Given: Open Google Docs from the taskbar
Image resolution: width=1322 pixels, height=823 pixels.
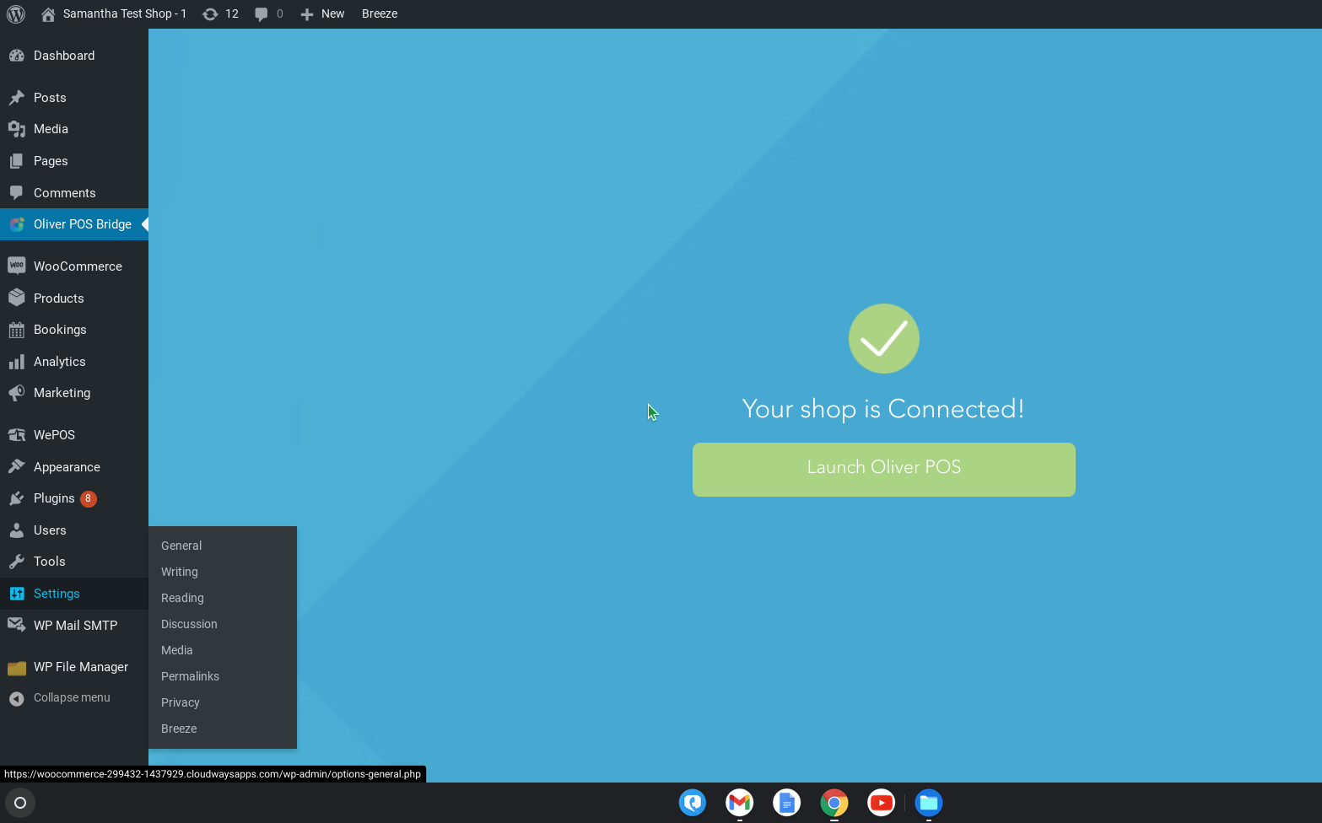Looking at the screenshot, I should pyautogui.click(x=787, y=803).
